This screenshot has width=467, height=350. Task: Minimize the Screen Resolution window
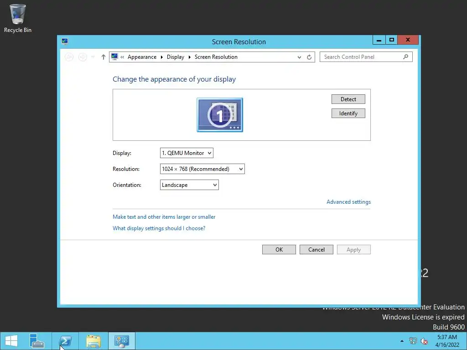(379, 40)
